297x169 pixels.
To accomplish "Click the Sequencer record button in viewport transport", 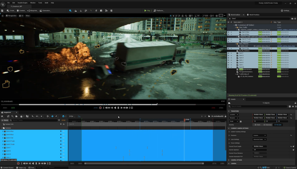I will (100, 108).
